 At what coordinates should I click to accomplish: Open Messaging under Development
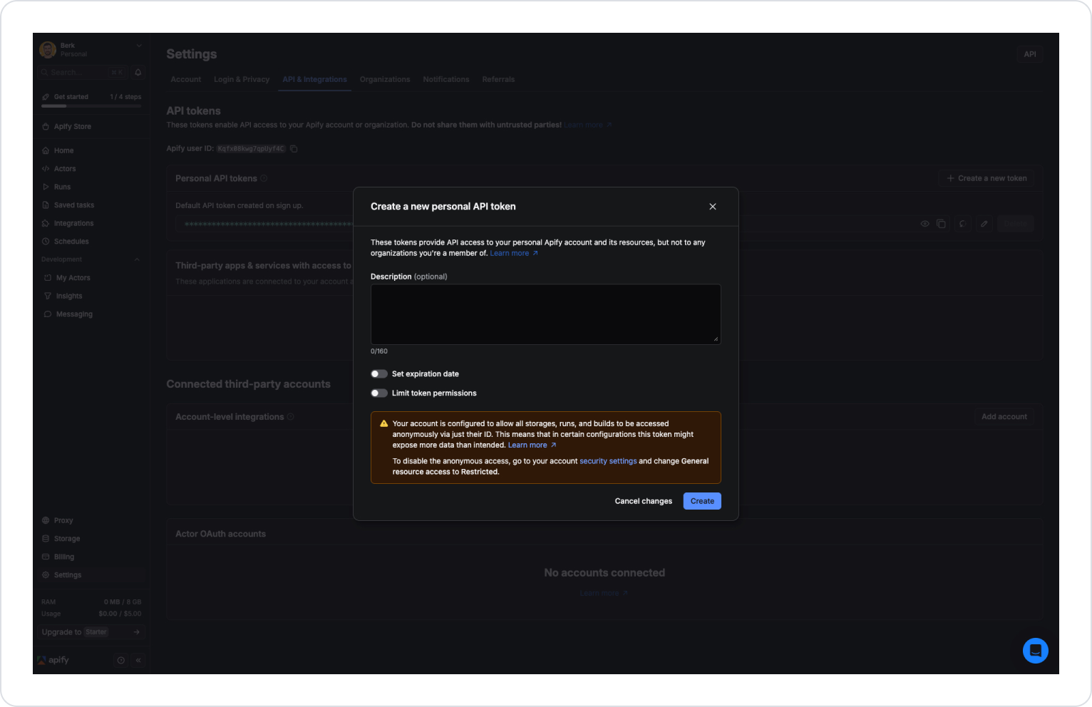[x=74, y=314]
